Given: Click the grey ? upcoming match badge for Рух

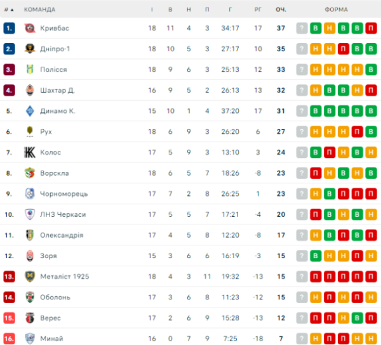Looking at the screenshot, I should click(302, 132).
